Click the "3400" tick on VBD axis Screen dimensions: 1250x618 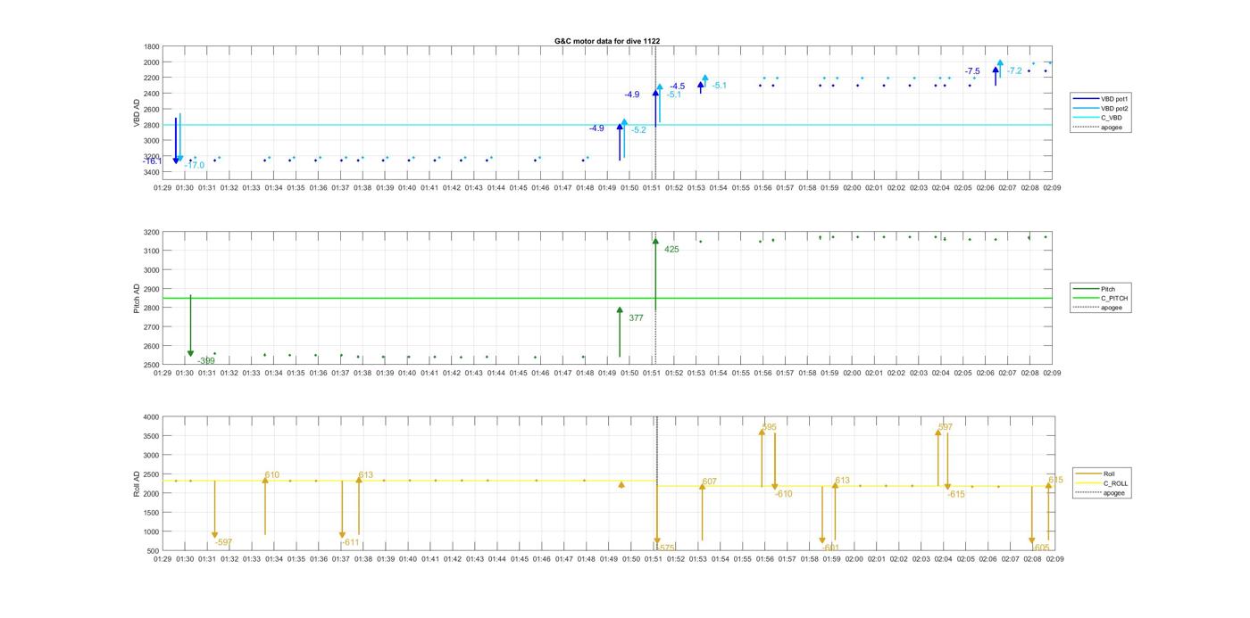click(x=152, y=172)
